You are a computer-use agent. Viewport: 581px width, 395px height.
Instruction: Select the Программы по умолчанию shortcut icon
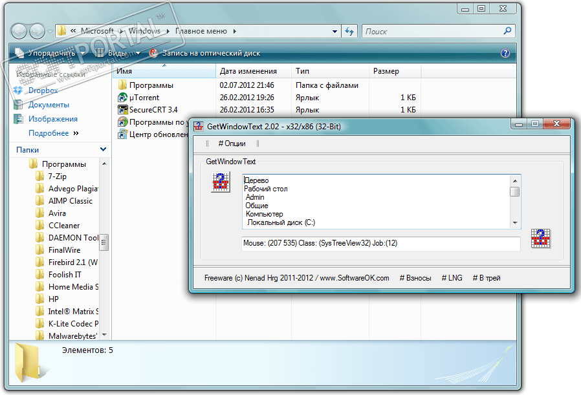pos(122,122)
